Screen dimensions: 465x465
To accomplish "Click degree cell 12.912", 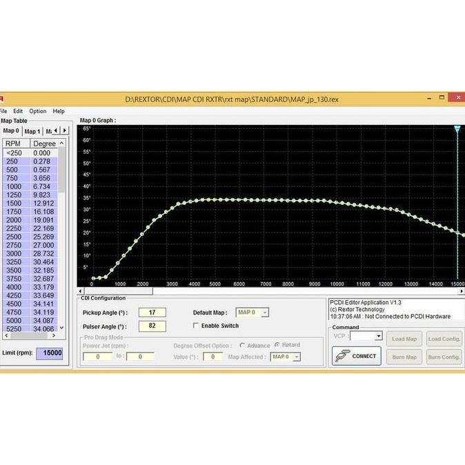I will tap(44, 204).
